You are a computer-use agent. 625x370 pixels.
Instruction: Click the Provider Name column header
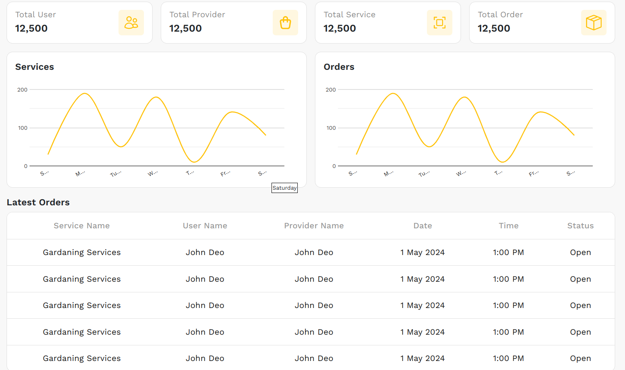[x=314, y=225]
